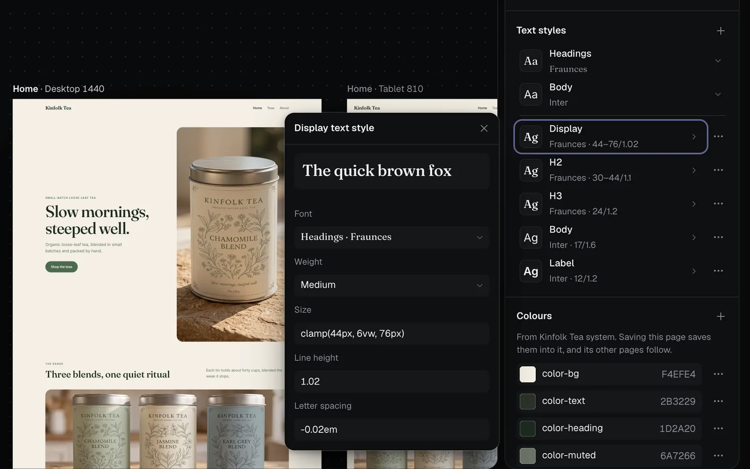The height and width of the screenshot is (469, 750).
Task: Open more options for Display text style
Action: pos(718,136)
